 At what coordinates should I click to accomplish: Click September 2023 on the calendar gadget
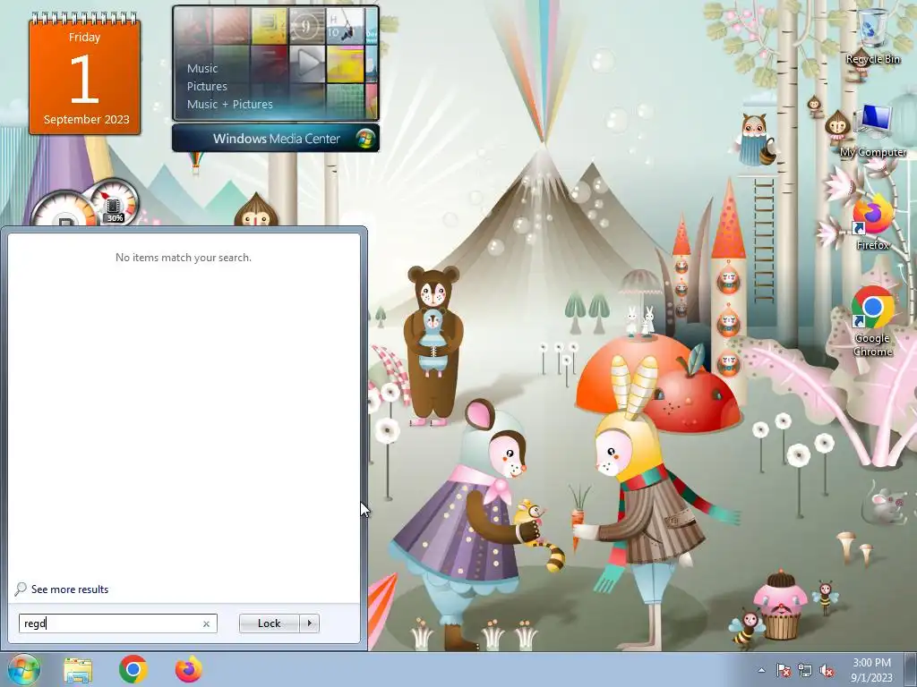(87, 119)
